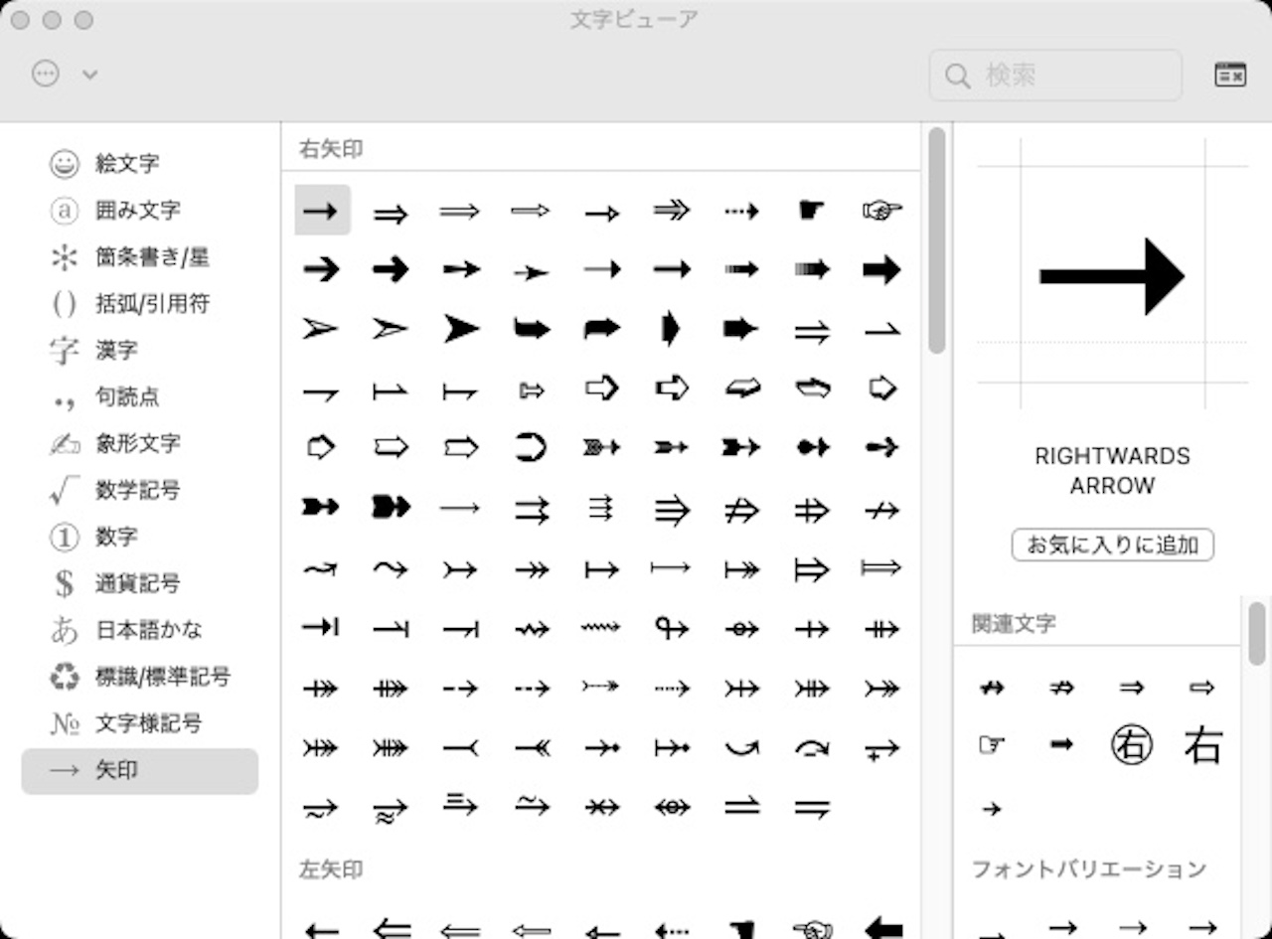Pick the white right-pointing hand in main grid
This screenshot has width=1272, height=939.
(881, 210)
